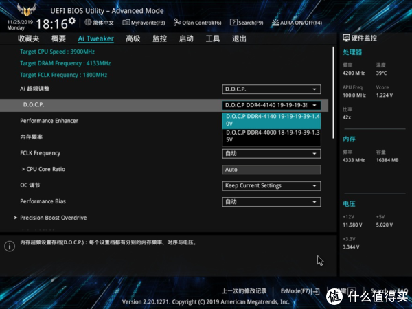The width and height of the screenshot is (412, 309).
Task: Click the hardware monitor icon
Action: pos(346,38)
